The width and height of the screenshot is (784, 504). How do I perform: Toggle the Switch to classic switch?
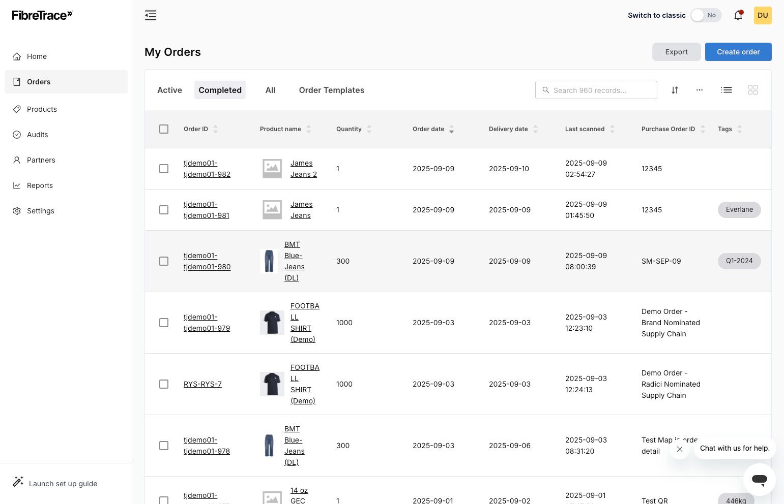pyautogui.click(x=706, y=15)
